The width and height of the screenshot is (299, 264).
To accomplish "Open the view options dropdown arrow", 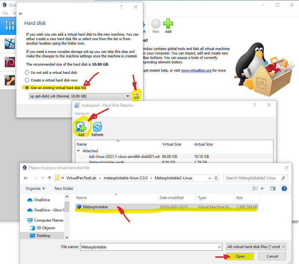I will (x=262, y=189).
